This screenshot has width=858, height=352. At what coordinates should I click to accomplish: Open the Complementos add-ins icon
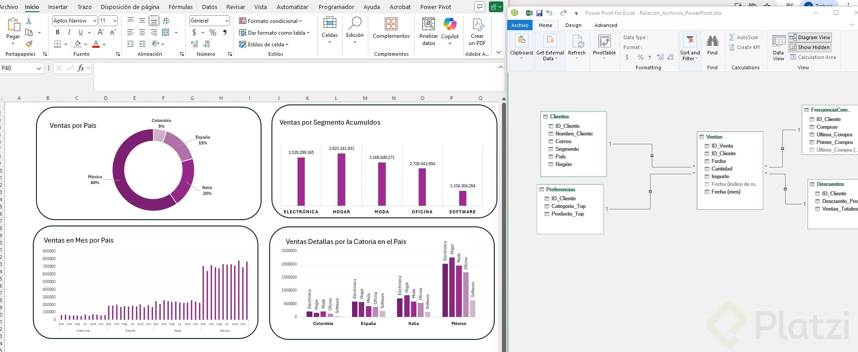pyautogui.click(x=391, y=25)
